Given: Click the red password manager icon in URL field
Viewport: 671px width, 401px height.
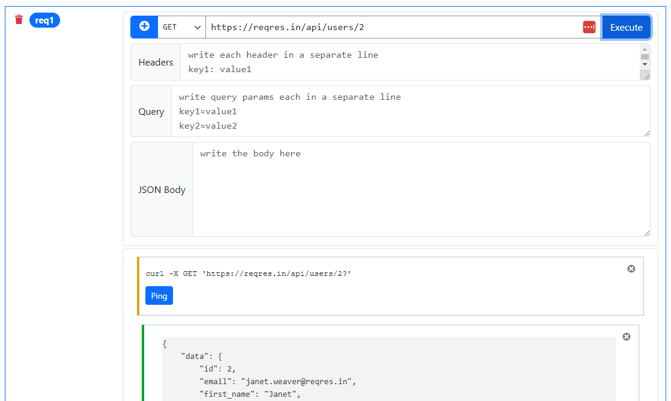Looking at the screenshot, I should (x=589, y=27).
